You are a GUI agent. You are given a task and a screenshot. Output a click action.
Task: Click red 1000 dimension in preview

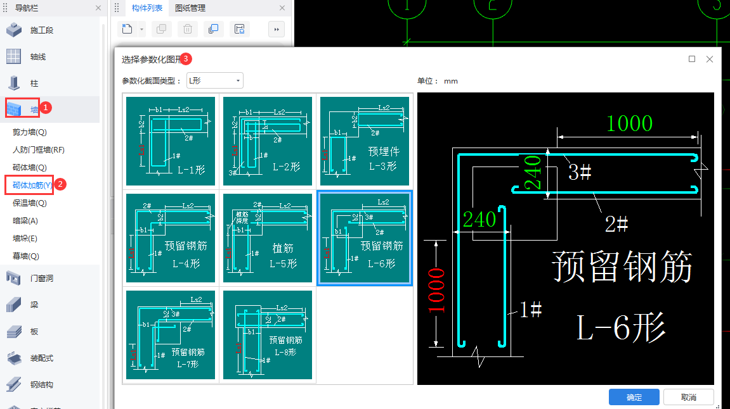[x=437, y=290]
